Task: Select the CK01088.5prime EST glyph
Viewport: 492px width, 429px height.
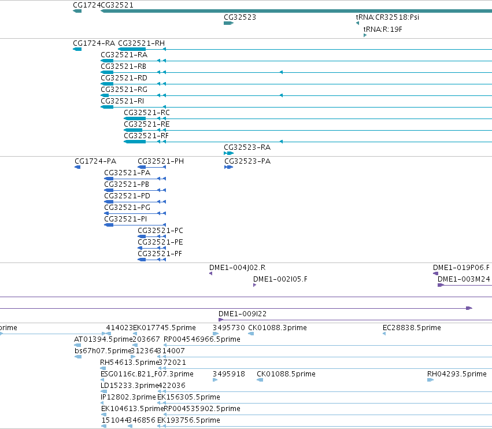Action: [x=260, y=380]
